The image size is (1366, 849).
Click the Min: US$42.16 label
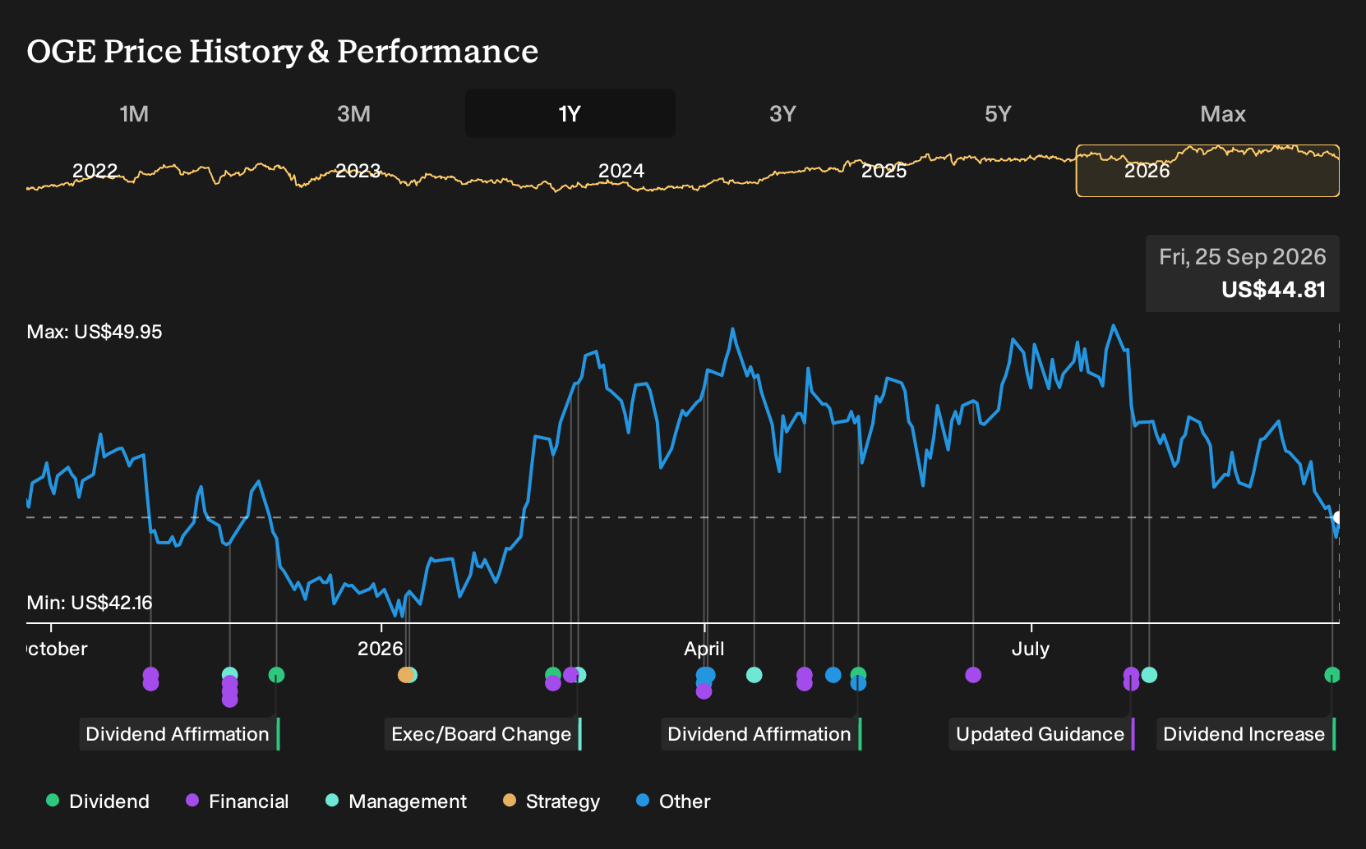90,603
